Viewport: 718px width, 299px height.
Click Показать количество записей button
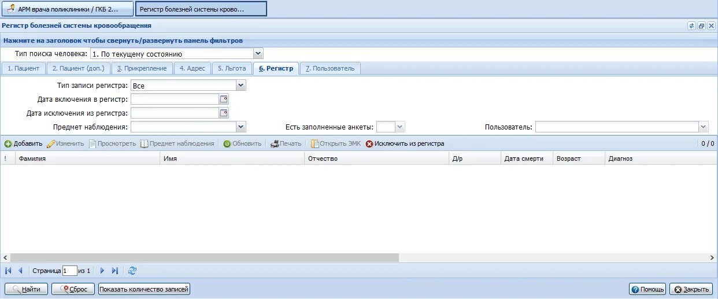[144, 289]
